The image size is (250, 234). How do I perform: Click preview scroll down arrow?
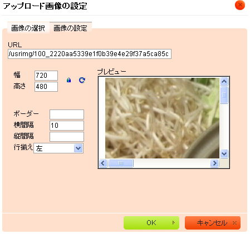point(224,154)
